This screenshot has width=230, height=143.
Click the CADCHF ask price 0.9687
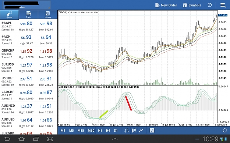(46, 93)
